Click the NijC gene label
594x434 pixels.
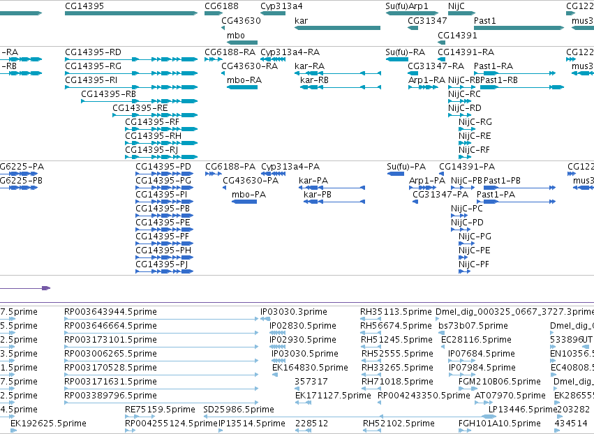pos(456,6)
